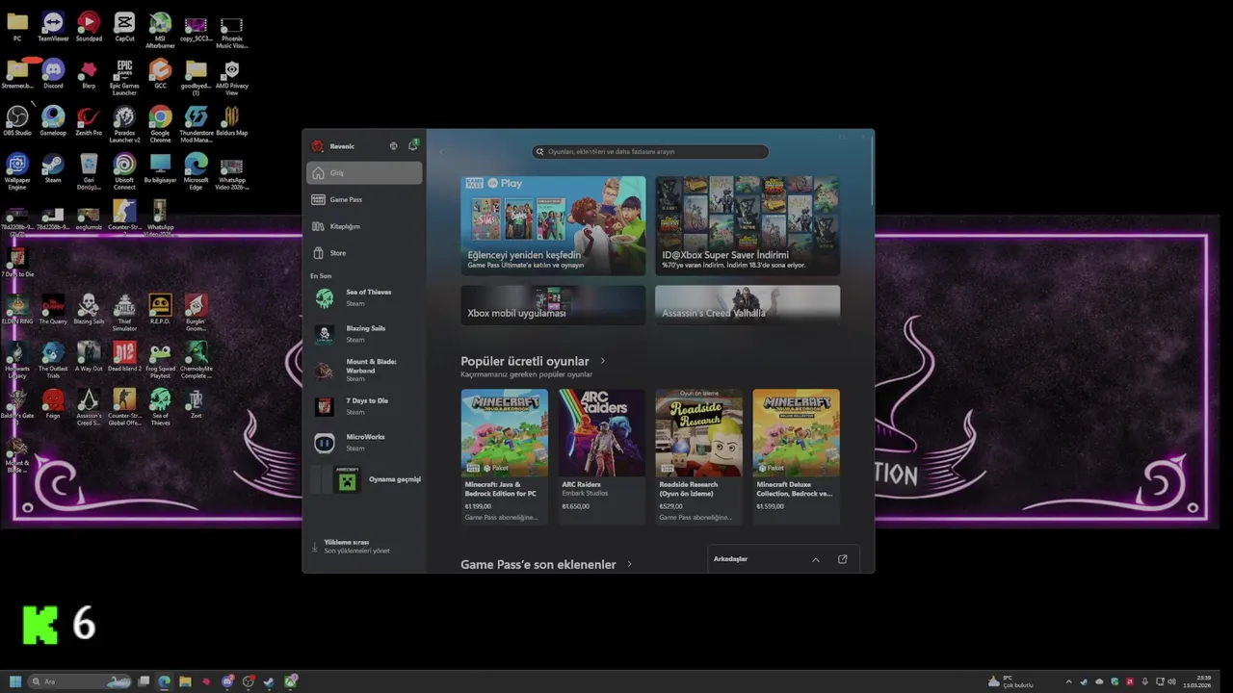Click the Xbox search field
This screenshot has height=693, width=1233.
[651, 151]
